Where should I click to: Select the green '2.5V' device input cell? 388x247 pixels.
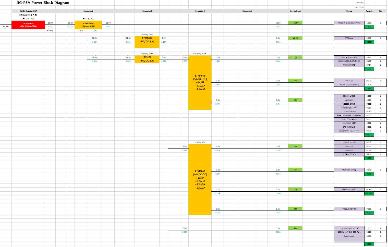(x=295, y=209)
